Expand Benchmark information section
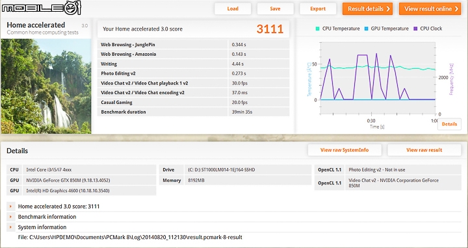Image resolution: width=468 pixels, height=248 pixels. pyautogui.click(x=11, y=217)
